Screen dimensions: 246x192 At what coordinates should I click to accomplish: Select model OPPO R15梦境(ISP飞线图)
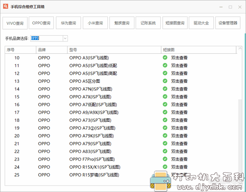point(94,175)
